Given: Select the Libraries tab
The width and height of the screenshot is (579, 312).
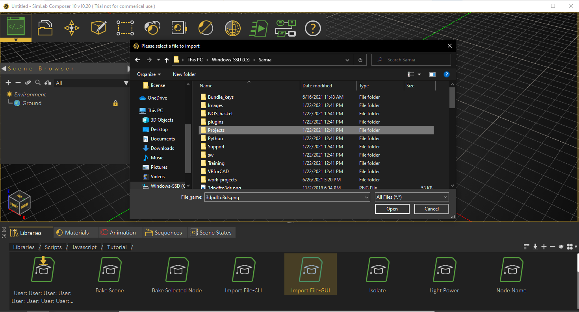Looking at the screenshot, I should click(30, 233).
